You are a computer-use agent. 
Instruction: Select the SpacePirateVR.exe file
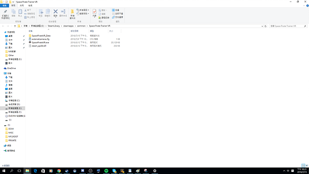(x=40, y=42)
